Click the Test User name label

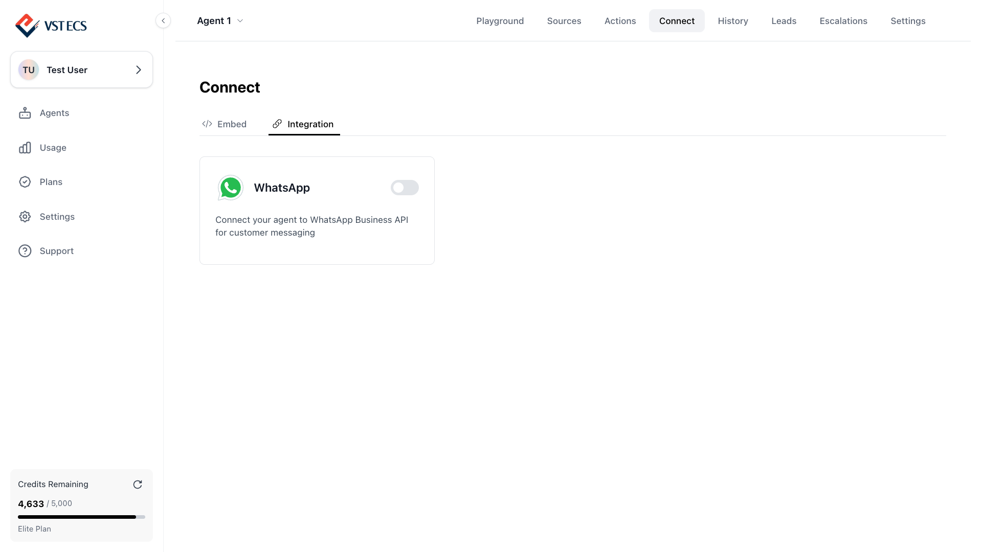(67, 70)
